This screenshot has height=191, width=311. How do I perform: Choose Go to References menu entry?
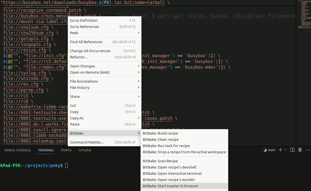point(104,27)
